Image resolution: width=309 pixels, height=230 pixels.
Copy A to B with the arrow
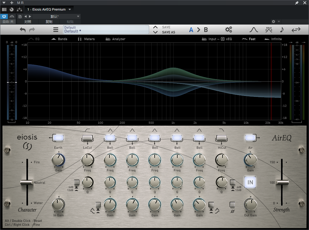[x=199, y=30]
